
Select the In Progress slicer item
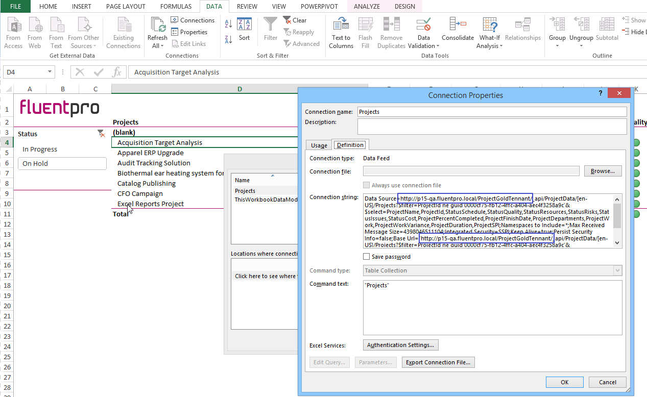(x=62, y=150)
